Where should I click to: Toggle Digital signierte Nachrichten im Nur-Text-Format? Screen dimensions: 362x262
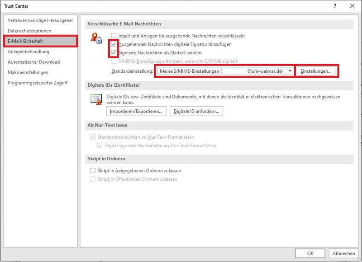pyautogui.click(x=100, y=145)
